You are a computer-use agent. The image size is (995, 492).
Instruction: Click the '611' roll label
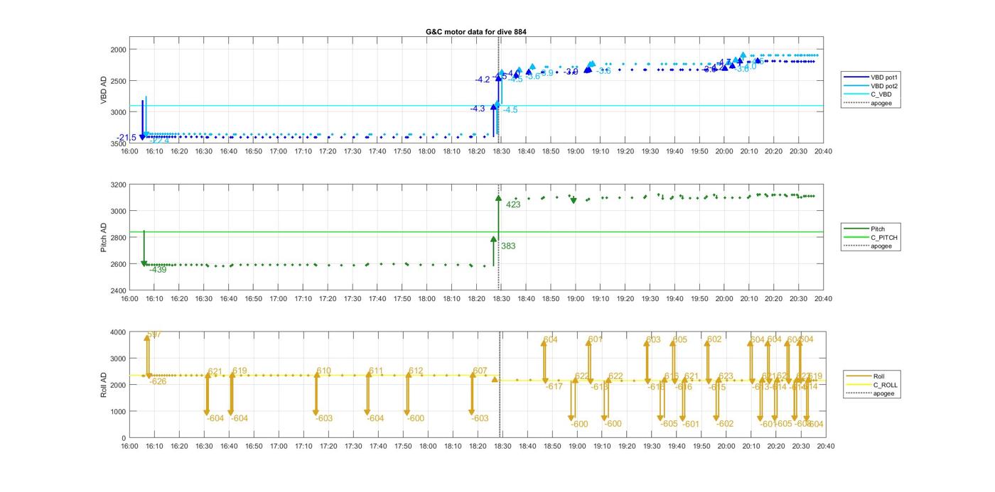tap(376, 371)
